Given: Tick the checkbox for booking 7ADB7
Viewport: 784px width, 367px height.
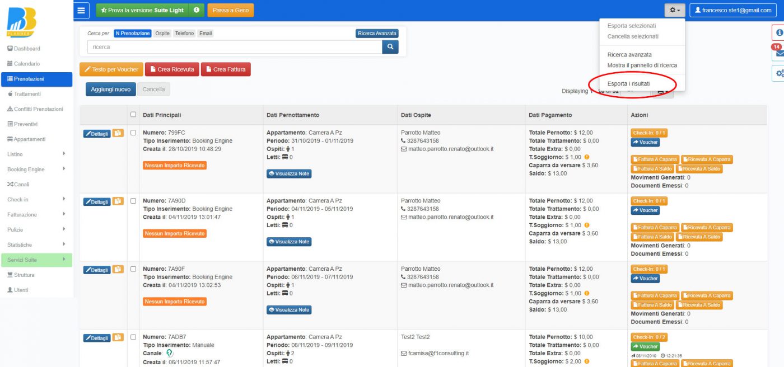Looking at the screenshot, I should coord(133,337).
